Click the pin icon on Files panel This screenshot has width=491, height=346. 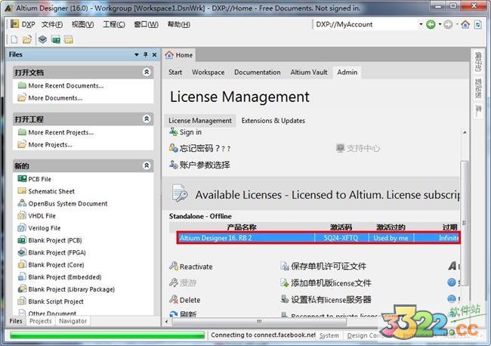[145, 54]
